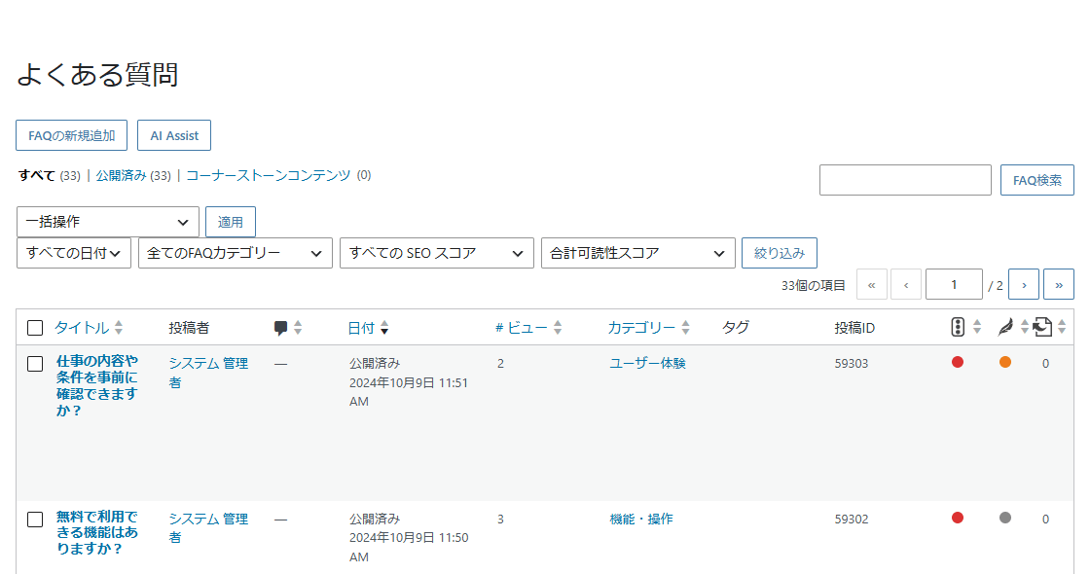Click the 日付 column header link
Viewport: 1090px width, 574px height.
coord(361,328)
